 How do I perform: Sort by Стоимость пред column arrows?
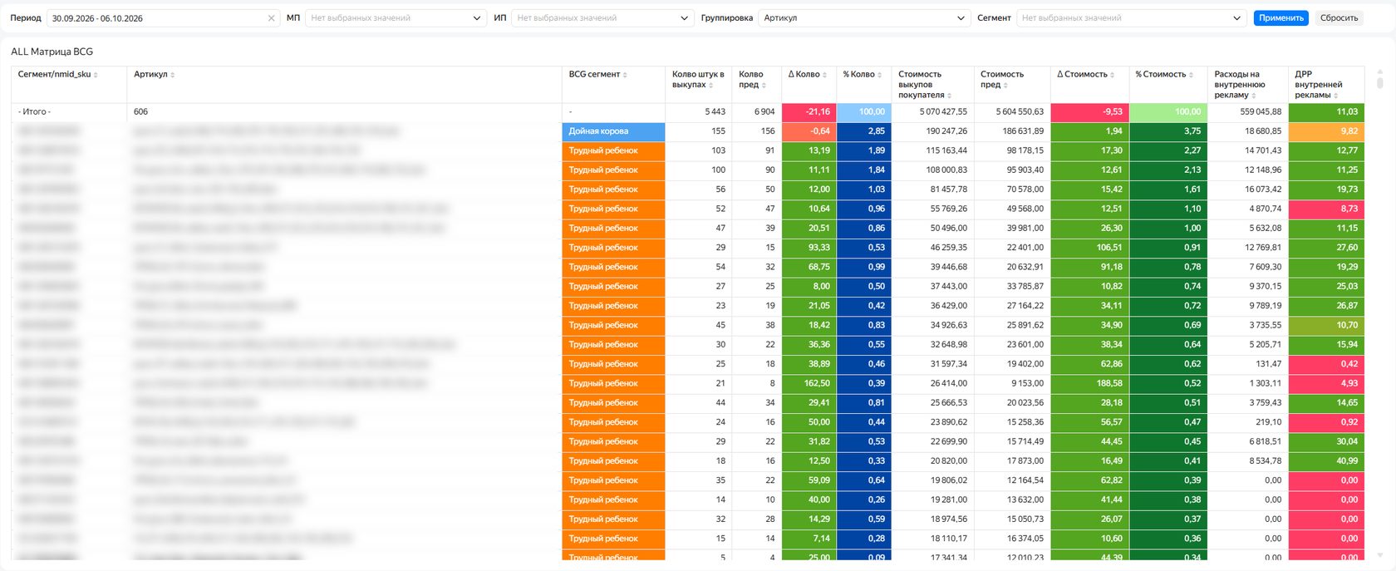point(1005,86)
